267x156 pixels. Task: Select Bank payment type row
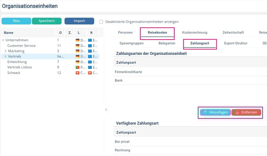[x=190, y=80]
